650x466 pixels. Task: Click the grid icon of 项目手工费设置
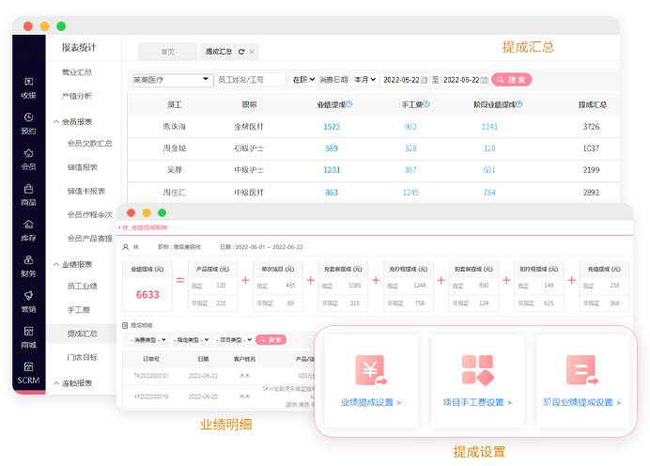coord(478,370)
